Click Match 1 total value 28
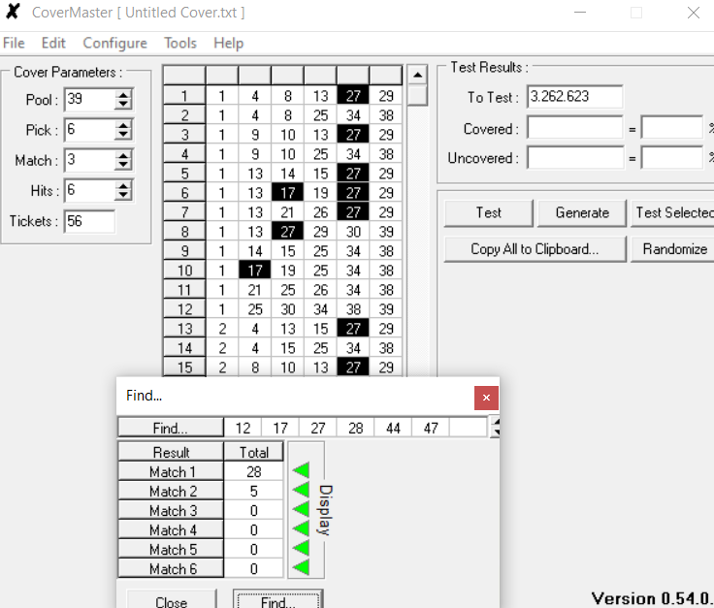Screen dimensions: 714x608 point(253,471)
